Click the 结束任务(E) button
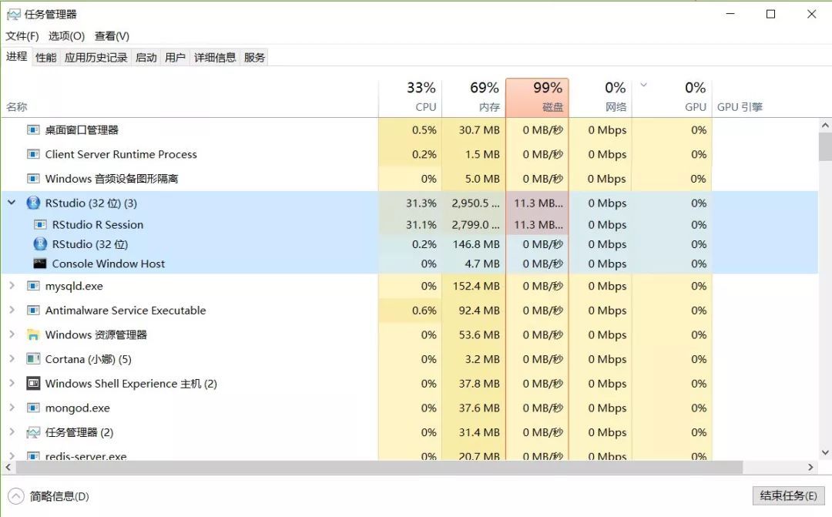 (x=789, y=495)
